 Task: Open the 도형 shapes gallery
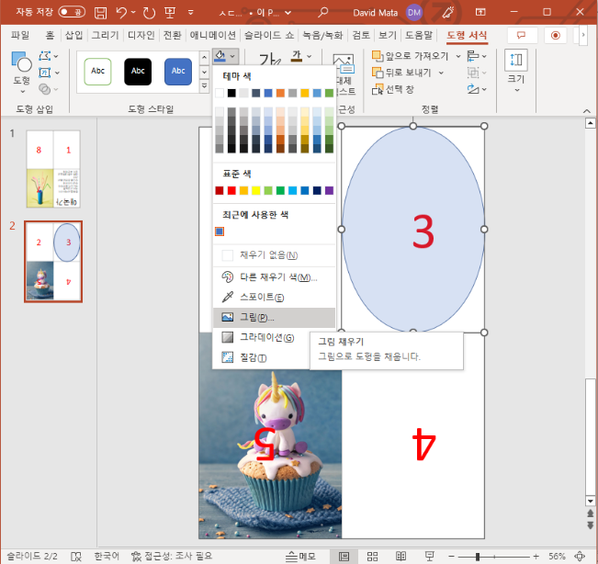[21, 73]
